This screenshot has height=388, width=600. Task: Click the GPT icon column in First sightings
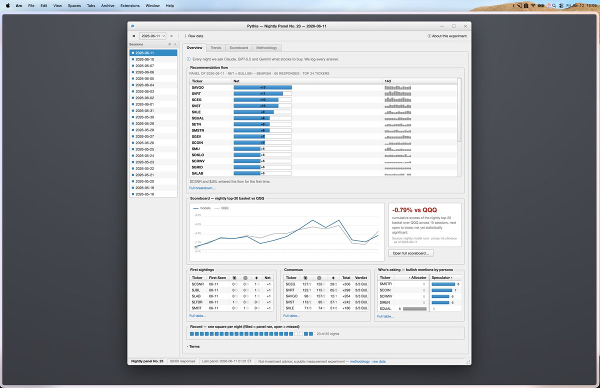coord(245,277)
